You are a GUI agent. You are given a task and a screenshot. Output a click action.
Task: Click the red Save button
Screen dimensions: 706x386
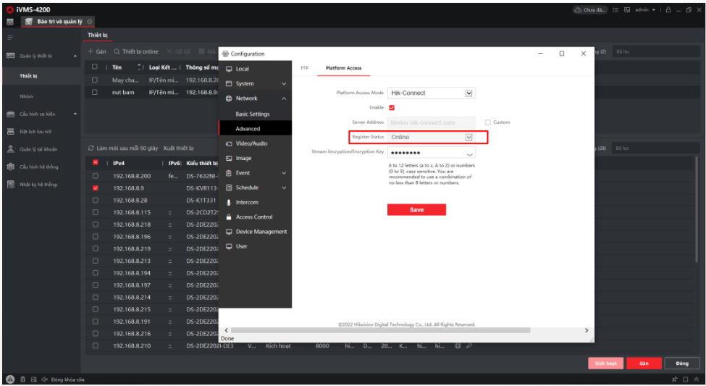tap(416, 209)
